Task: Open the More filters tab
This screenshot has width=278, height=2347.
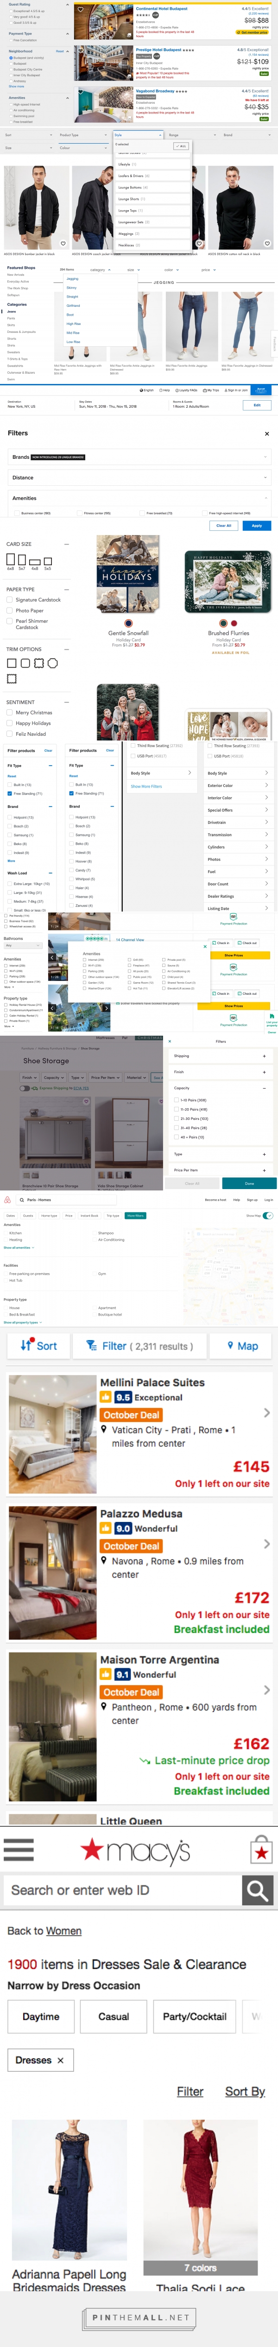Action: [x=135, y=1215]
